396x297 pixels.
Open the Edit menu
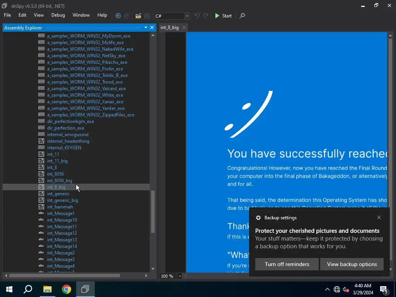[x=22, y=15]
